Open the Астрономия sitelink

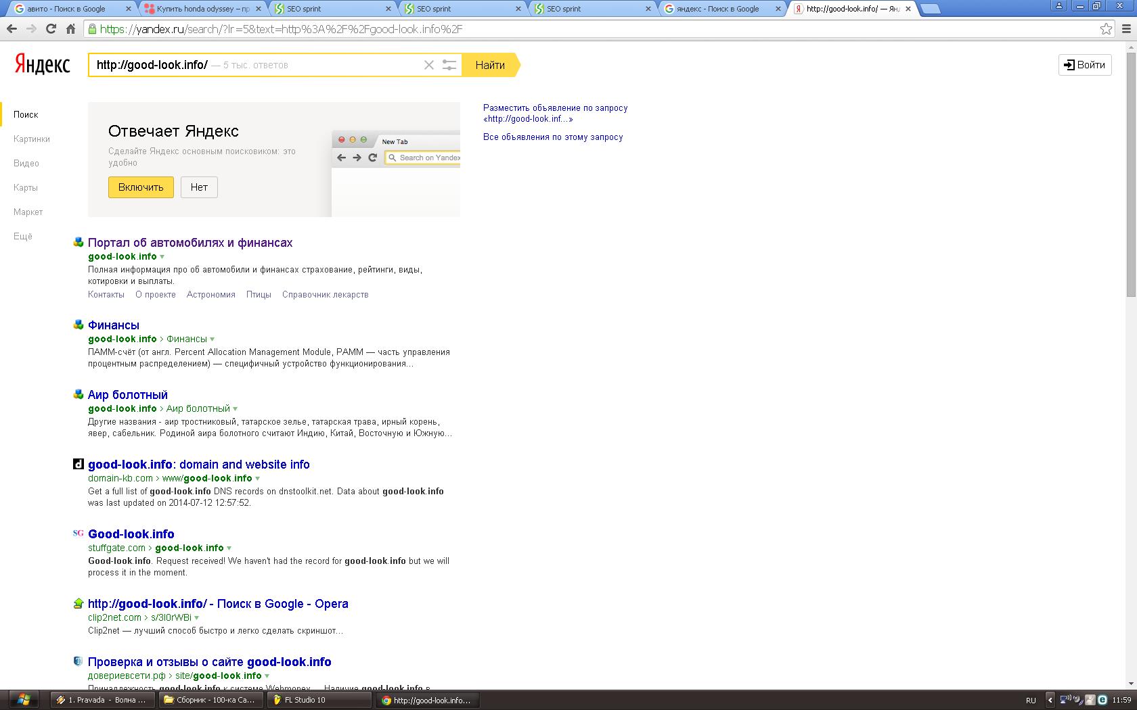pyautogui.click(x=211, y=294)
